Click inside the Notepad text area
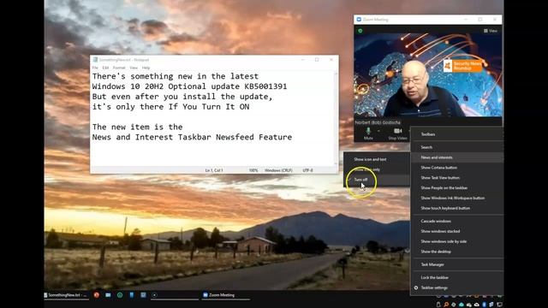Viewport: 548px width, 308px height. pyautogui.click(x=211, y=119)
